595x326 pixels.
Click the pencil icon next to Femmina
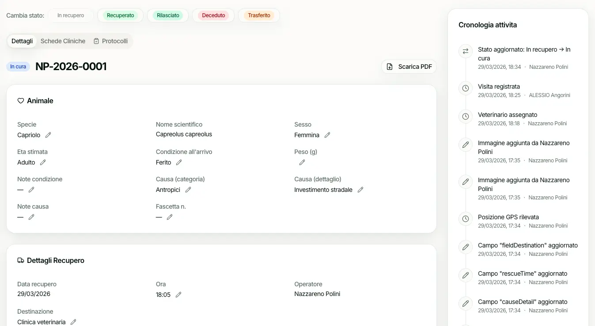click(327, 135)
